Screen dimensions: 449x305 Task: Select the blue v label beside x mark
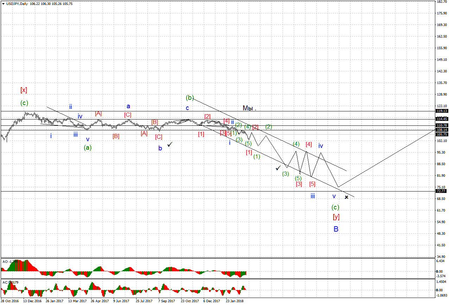coord(334,196)
